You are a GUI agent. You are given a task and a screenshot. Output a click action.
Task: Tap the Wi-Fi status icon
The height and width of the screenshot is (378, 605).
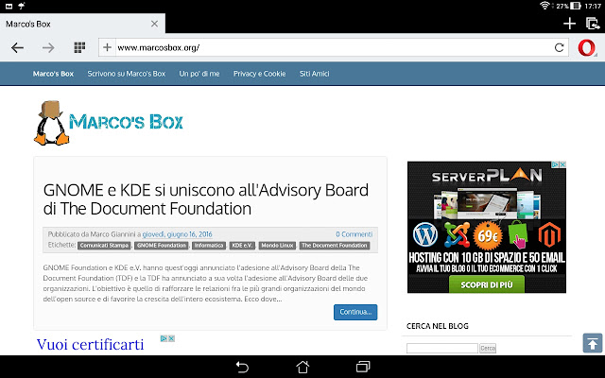544,6
